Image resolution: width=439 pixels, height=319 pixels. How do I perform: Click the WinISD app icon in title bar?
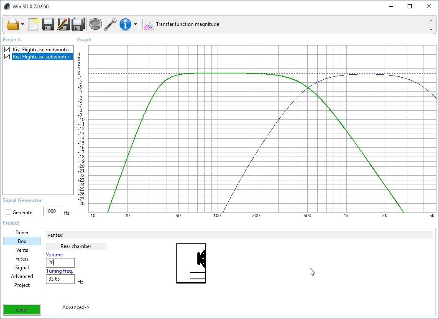tap(7, 6)
